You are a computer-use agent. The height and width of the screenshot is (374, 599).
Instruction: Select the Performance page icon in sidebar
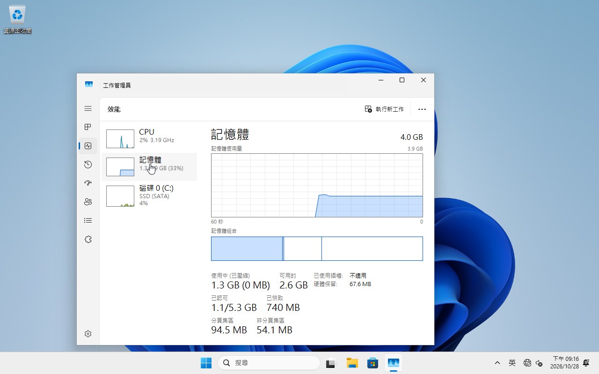(x=88, y=146)
